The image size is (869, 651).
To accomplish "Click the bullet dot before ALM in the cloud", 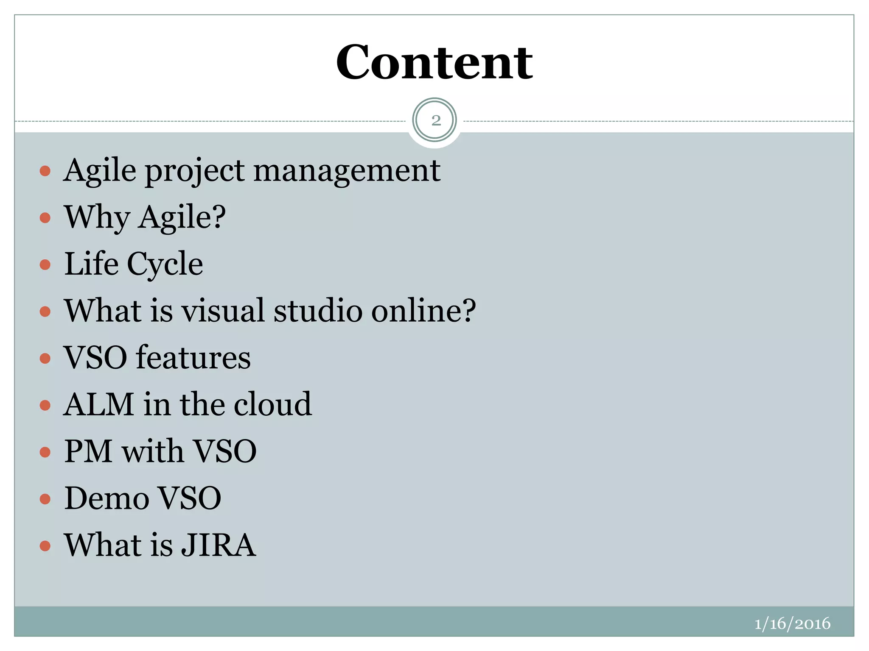I will click(45, 406).
